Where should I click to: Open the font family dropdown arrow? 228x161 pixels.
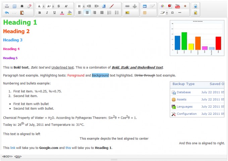coord(44,6)
